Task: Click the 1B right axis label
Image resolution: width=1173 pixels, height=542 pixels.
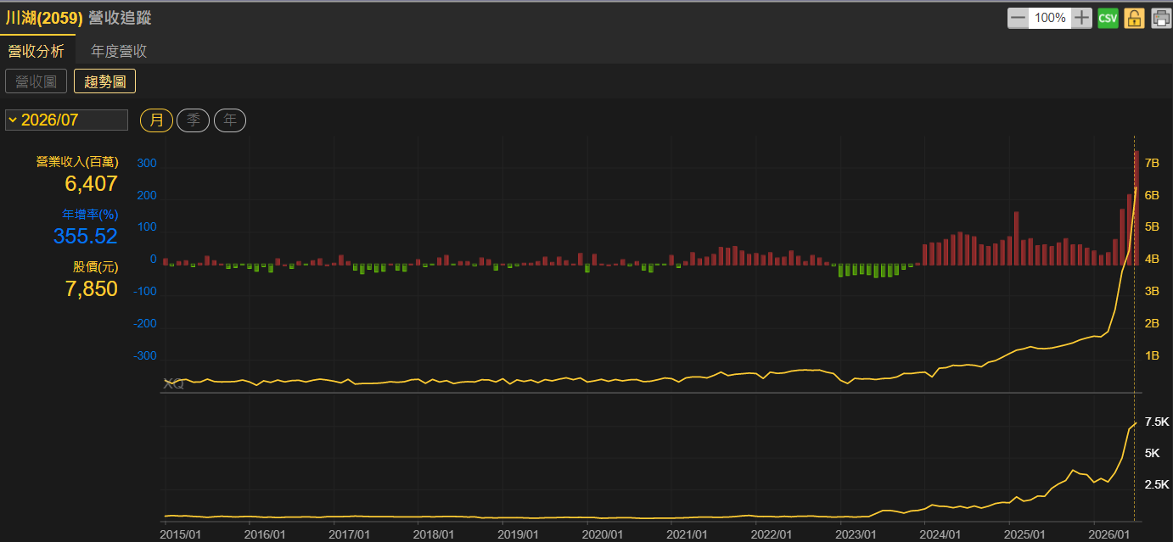Action: pyautogui.click(x=1152, y=355)
